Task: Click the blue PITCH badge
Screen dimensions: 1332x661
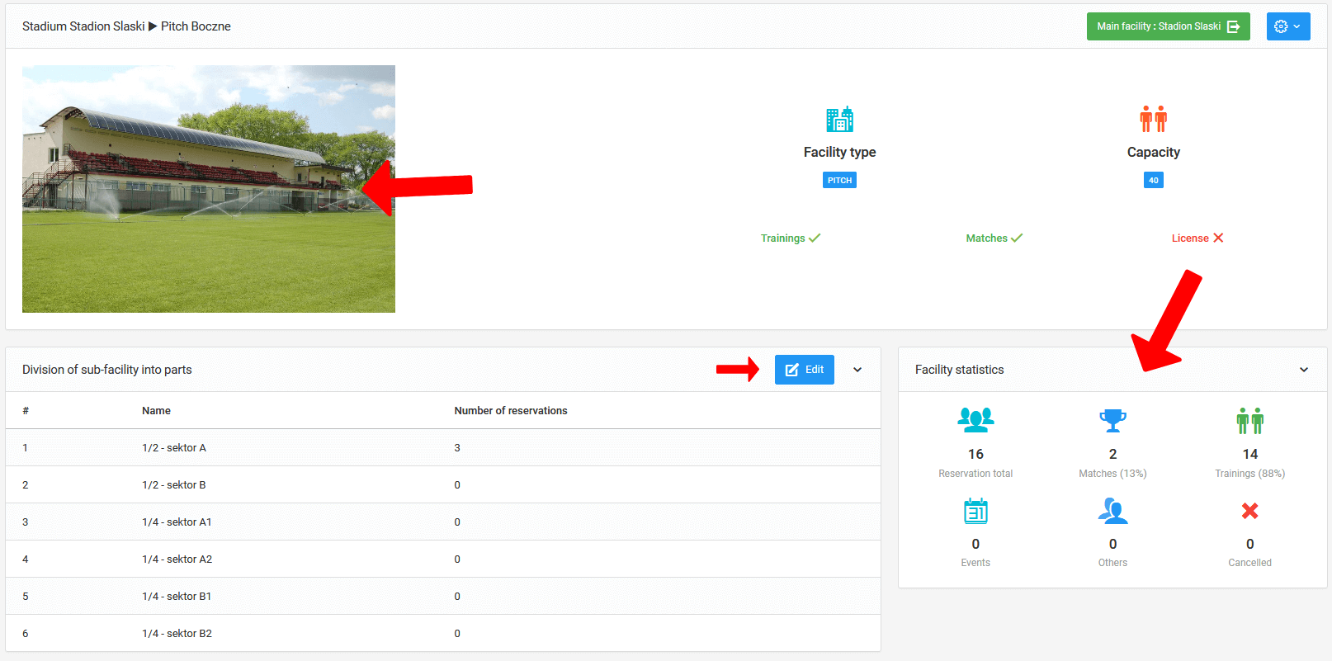Action: [839, 180]
